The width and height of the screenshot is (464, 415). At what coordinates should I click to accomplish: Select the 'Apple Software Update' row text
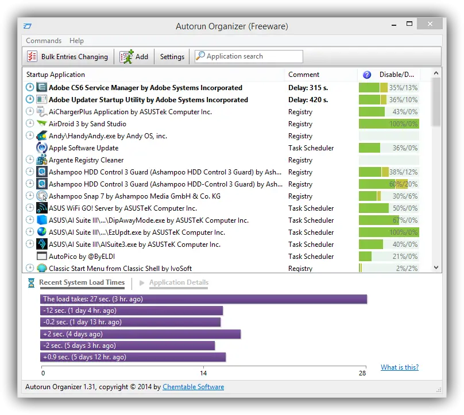point(83,148)
